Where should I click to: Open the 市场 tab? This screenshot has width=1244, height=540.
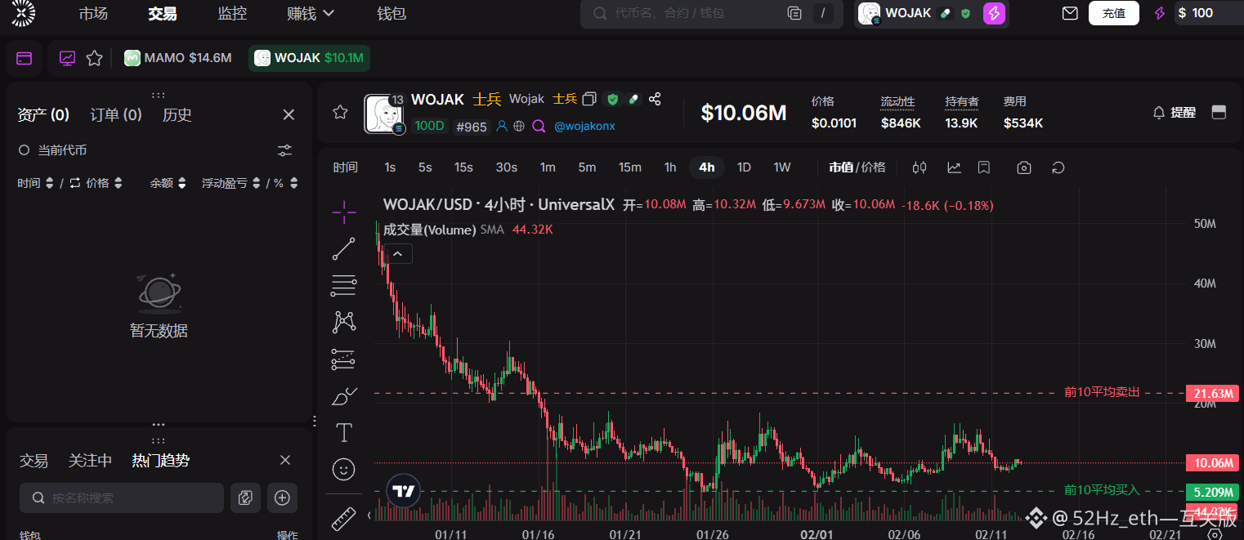point(93,14)
